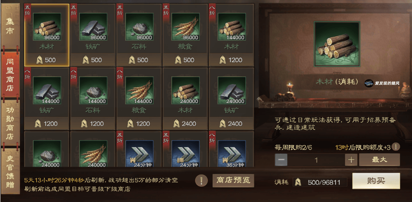
Task: Decrease purchase quantity with minus button
Action: (281, 160)
